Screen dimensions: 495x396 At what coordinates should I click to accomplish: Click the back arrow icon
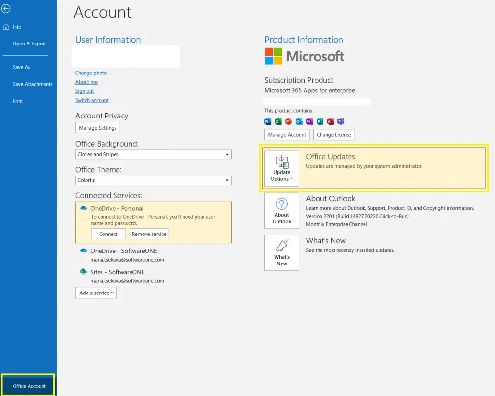[x=6, y=9]
